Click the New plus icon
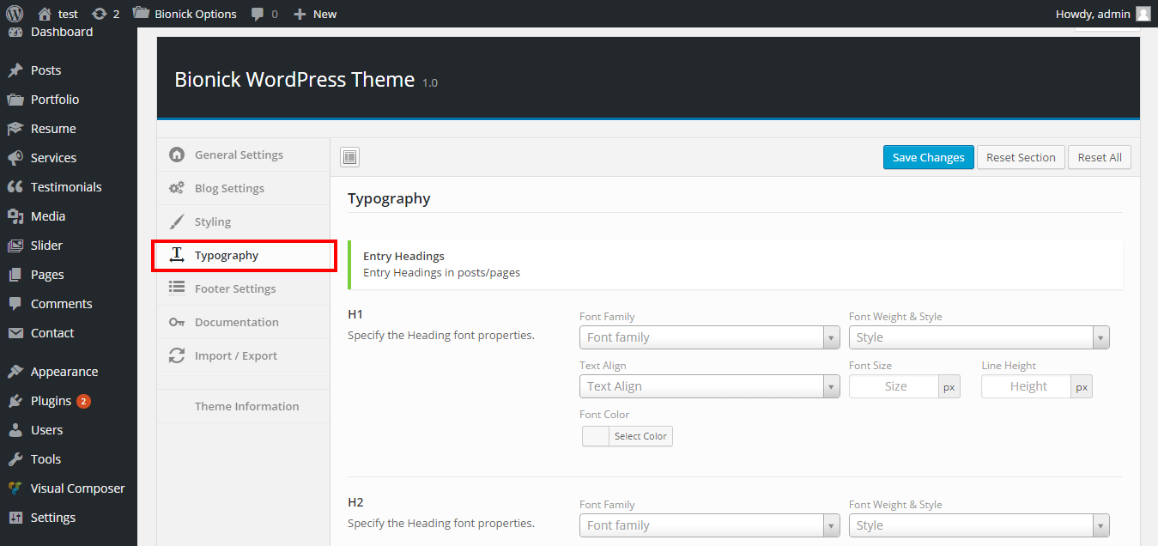This screenshot has height=546, width=1158. click(x=300, y=14)
